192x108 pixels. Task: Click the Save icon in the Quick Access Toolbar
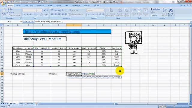[x=8, y=2]
